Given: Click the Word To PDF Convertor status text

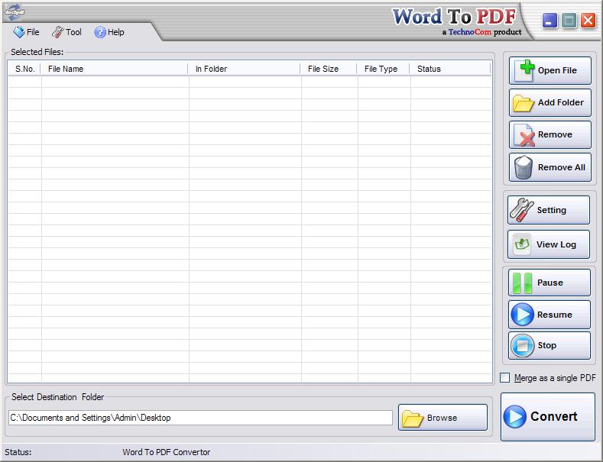Looking at the screenshot, I should pyautogui.click(x=167, y=452).
